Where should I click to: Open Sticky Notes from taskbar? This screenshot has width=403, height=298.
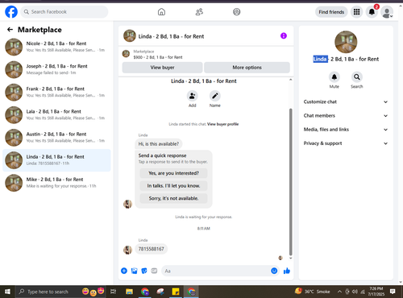point(176,292)
